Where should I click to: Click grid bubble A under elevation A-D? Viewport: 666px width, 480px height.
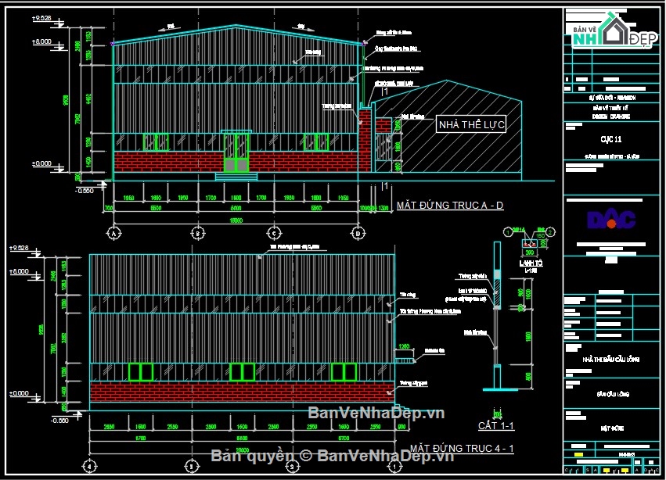pos(115,232)
